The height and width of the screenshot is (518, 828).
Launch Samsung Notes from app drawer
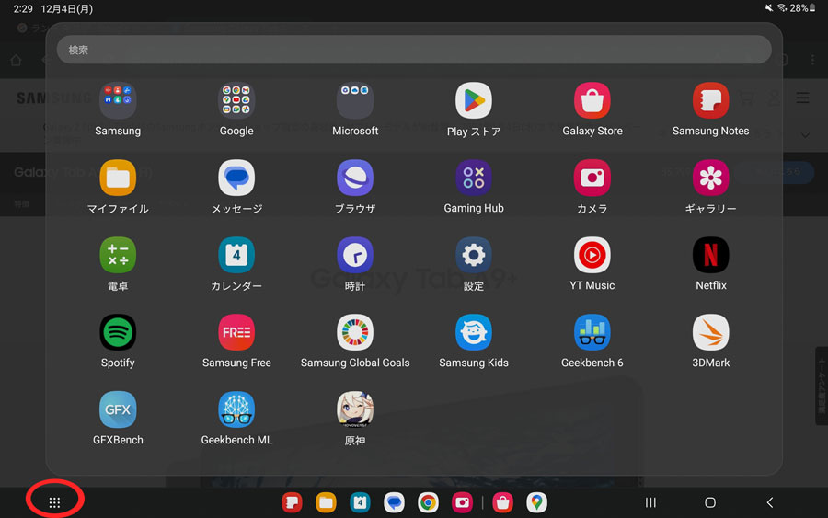pyautogui.click(x=711, y=100)
